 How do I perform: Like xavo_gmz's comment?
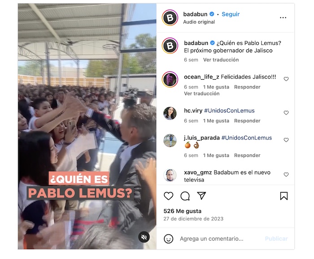(x=286, y=174)
